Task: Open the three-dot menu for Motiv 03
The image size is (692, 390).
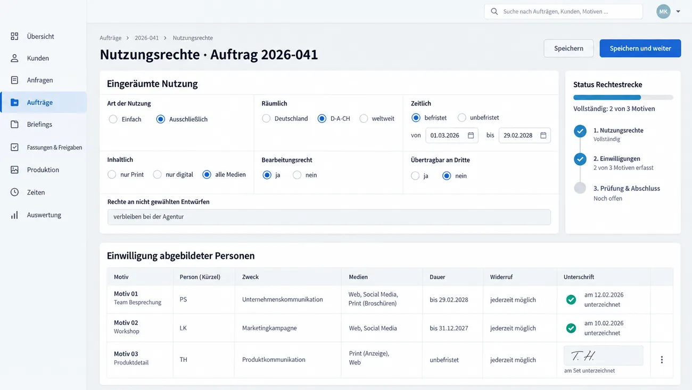Action: [662, 360]
